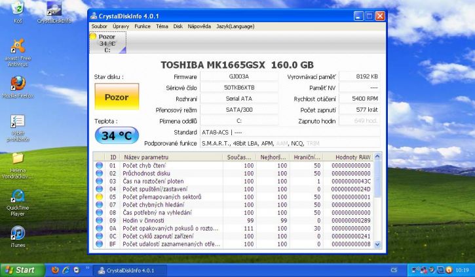Select row Počet přemapovaných sektorů
Viewport: 475px width, 277px height.
[x=233, y=197]
